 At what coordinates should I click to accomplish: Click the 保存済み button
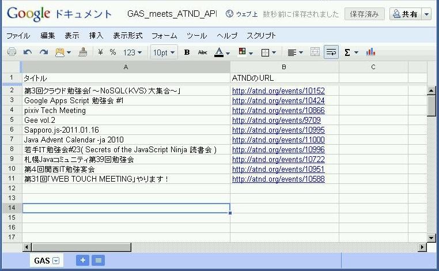(364, 14)
